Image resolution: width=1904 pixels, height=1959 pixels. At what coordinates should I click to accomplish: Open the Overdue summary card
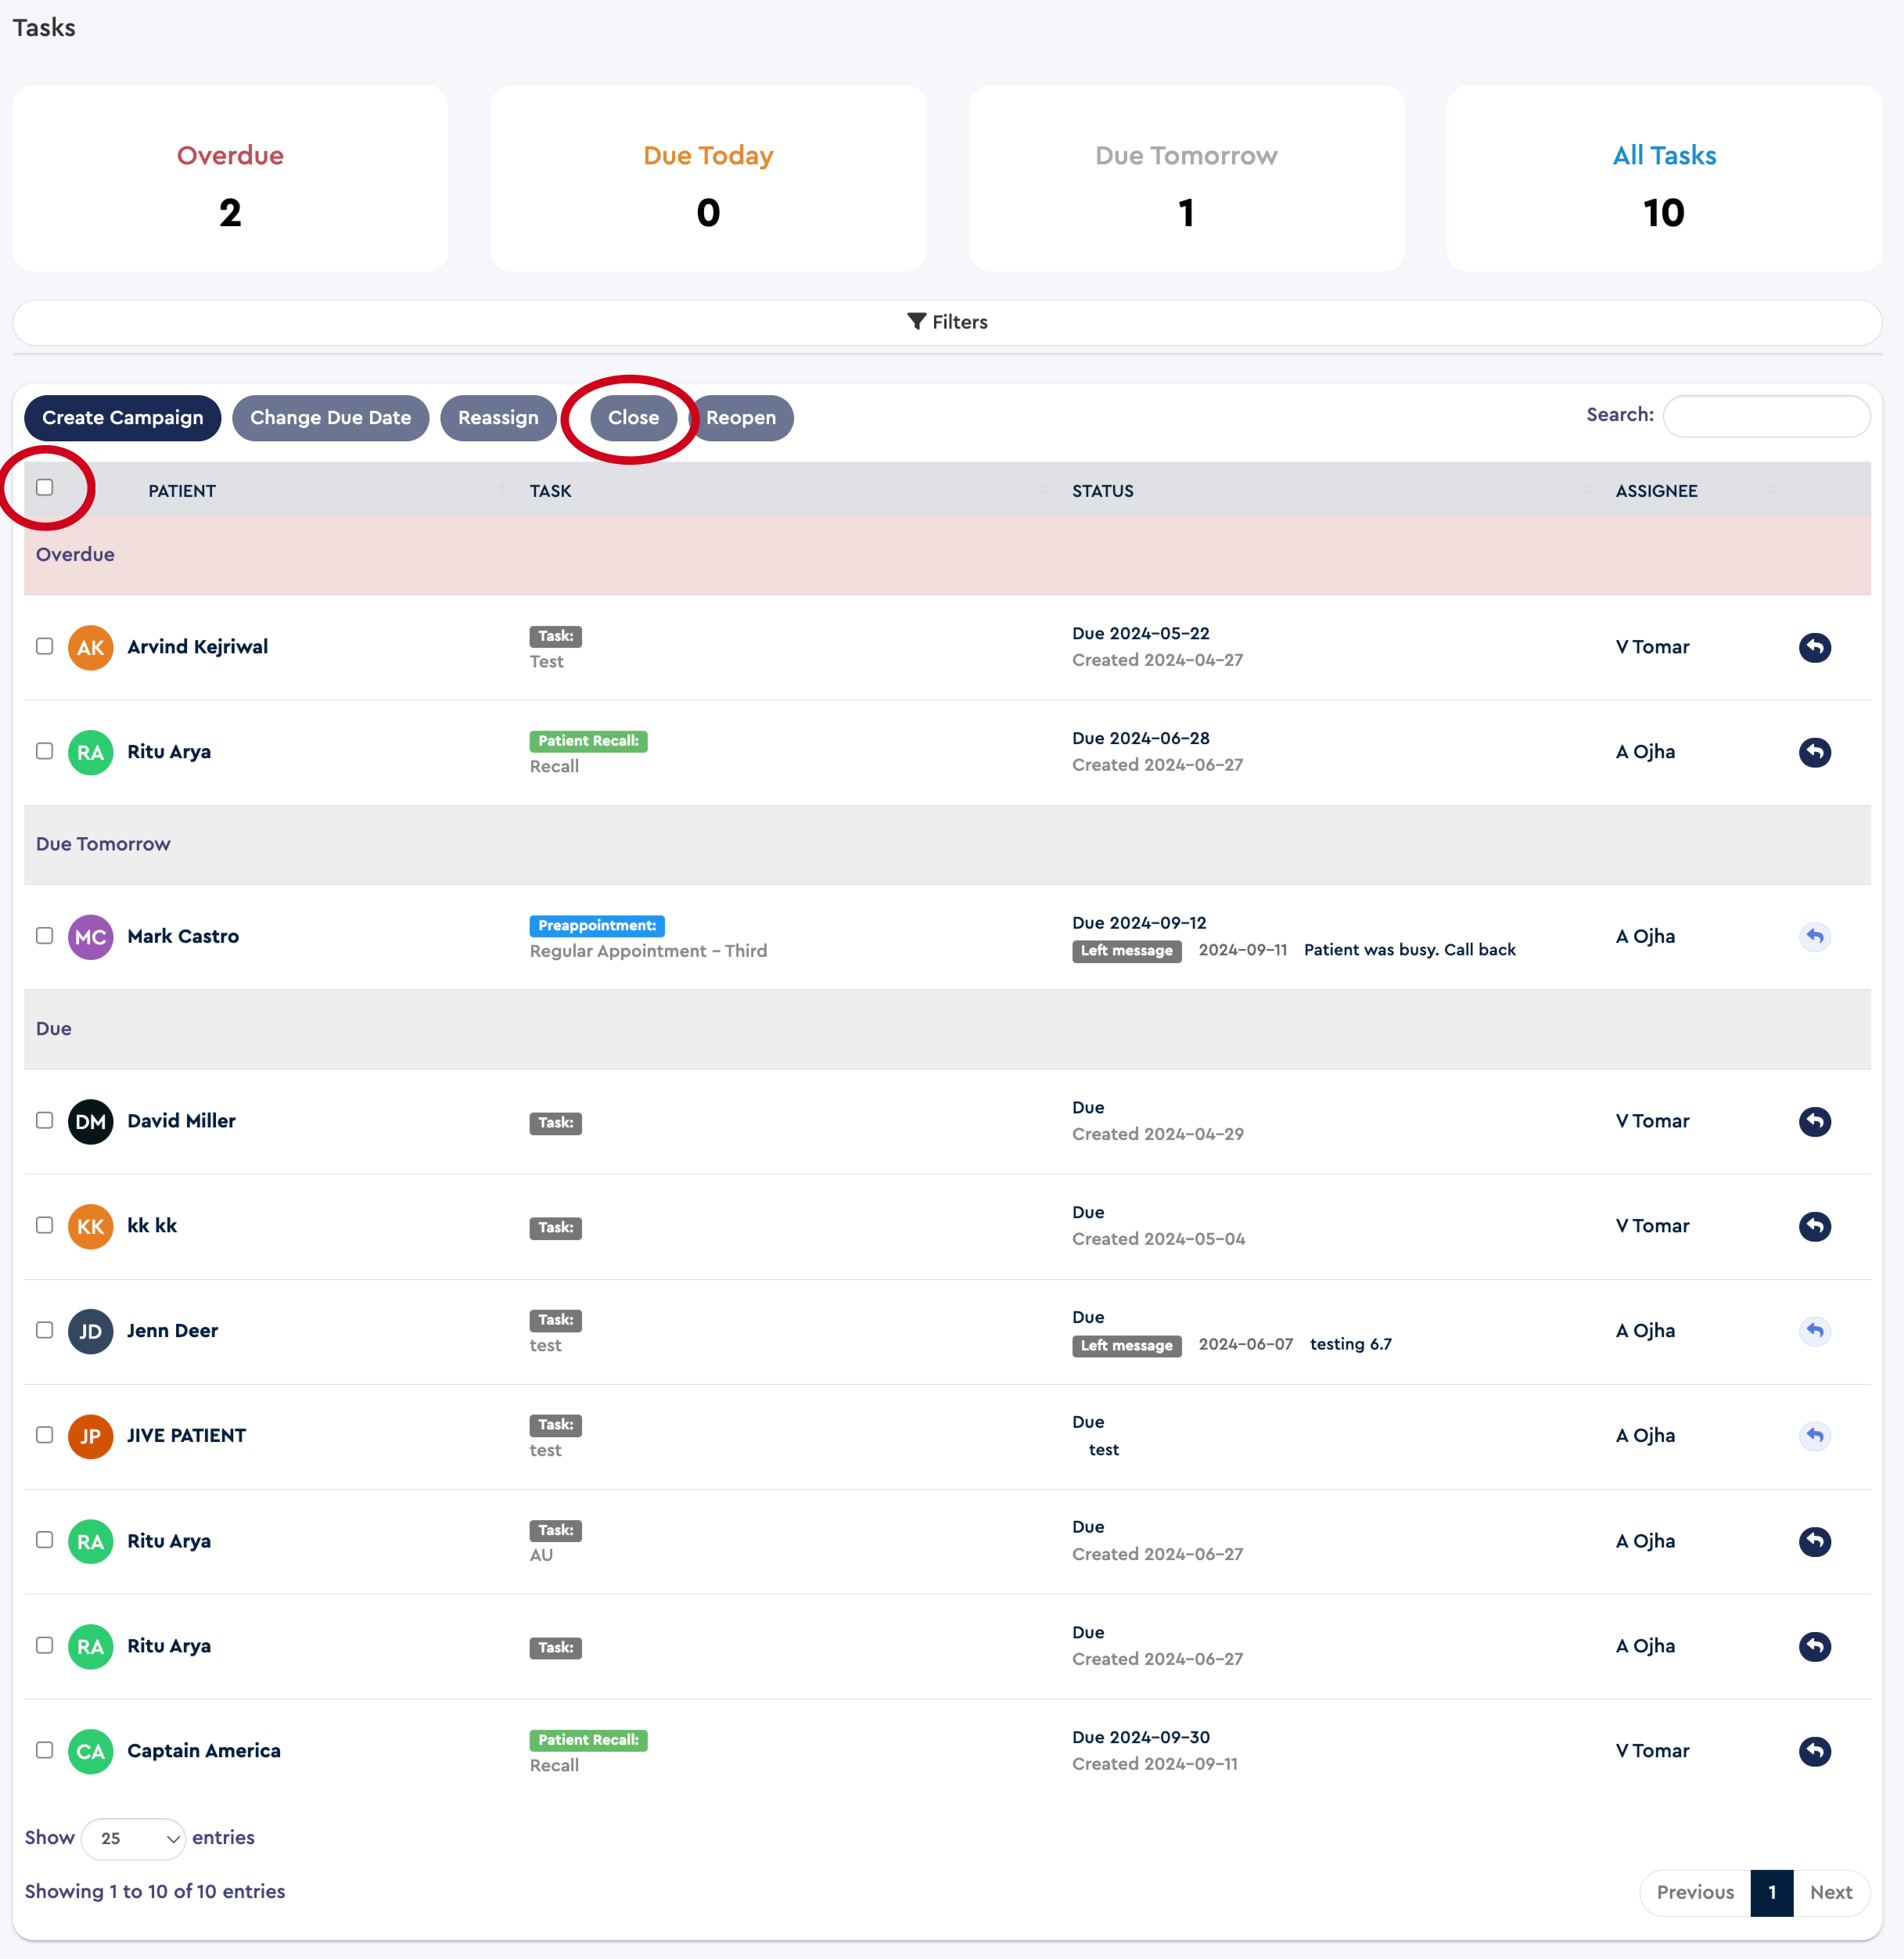tap(230, 179)
